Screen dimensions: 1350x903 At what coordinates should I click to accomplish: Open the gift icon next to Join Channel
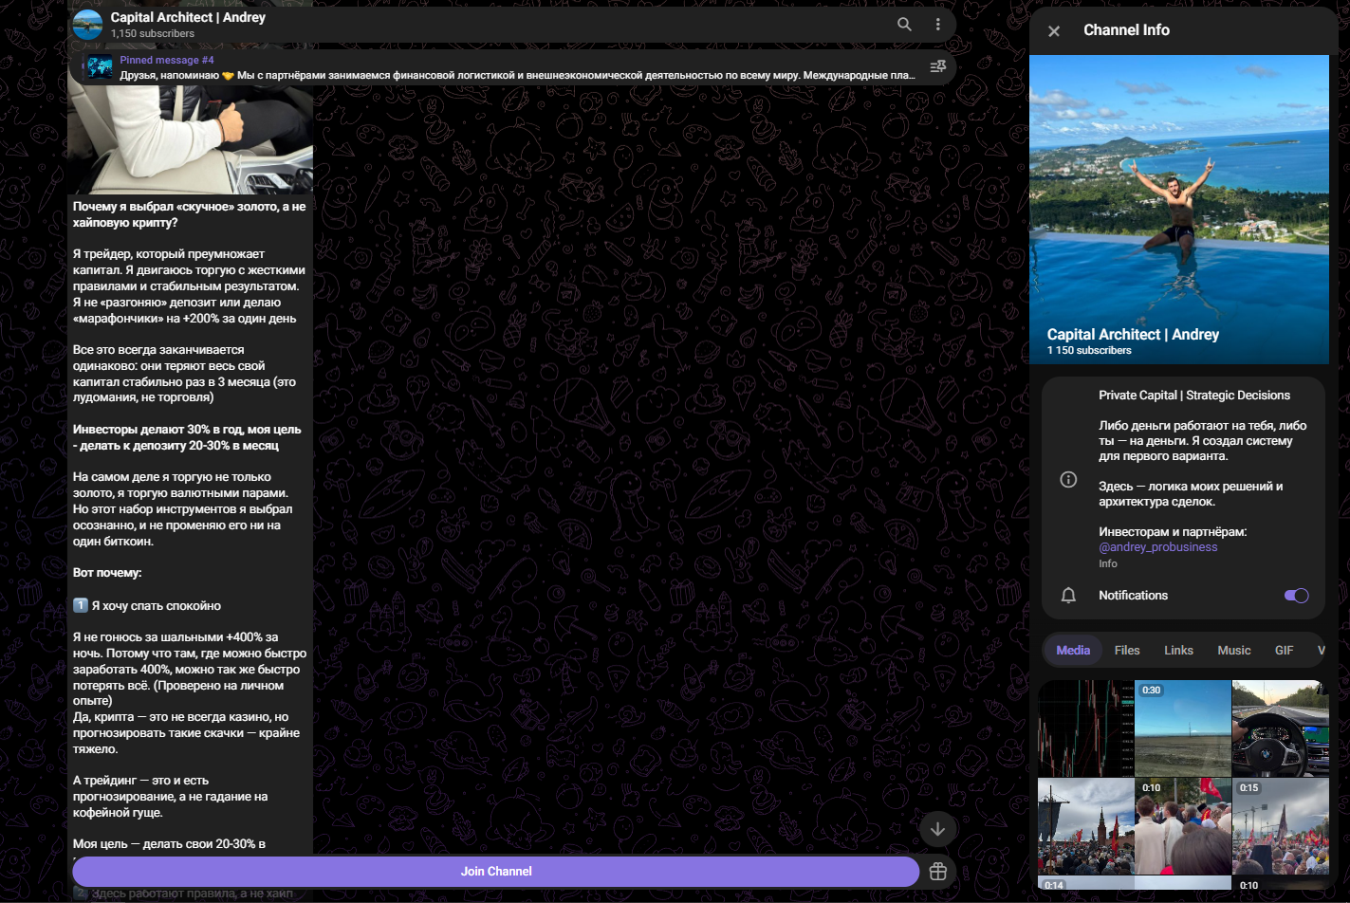click(938, 872)
